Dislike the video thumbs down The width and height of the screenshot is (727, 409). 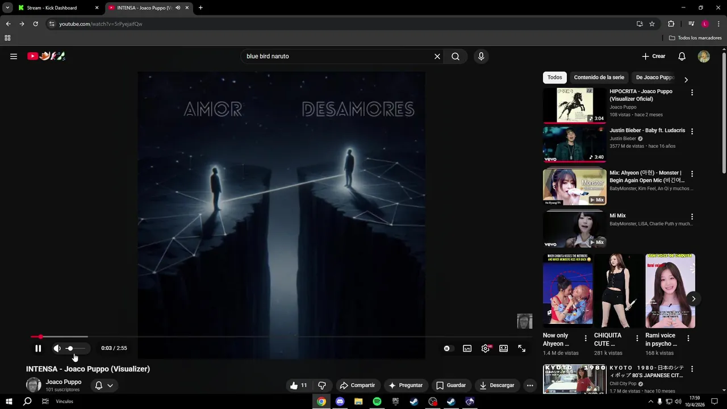322,385
